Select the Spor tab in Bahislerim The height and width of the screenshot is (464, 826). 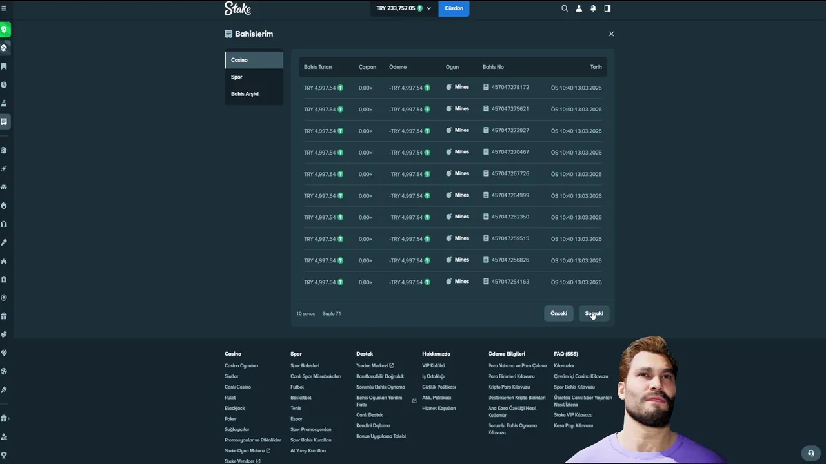[x=254, y=77]
